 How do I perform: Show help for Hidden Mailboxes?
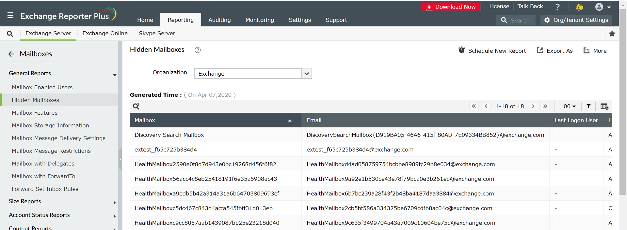[198, 50]
